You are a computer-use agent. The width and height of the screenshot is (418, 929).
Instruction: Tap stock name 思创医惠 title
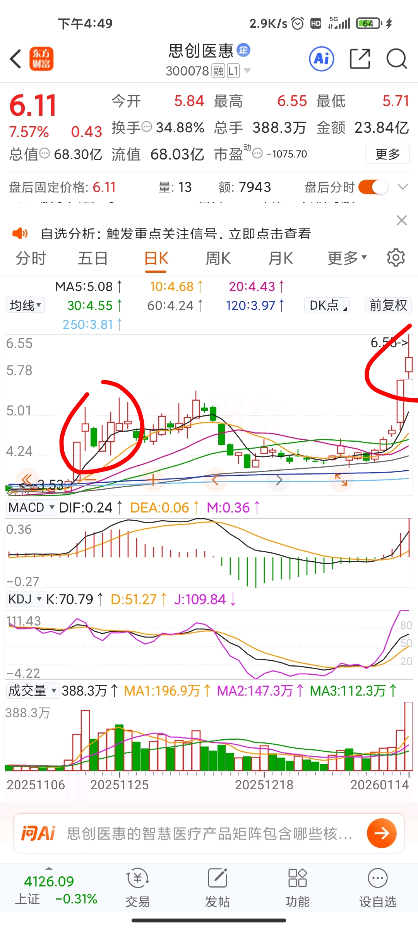coord(201,50)
